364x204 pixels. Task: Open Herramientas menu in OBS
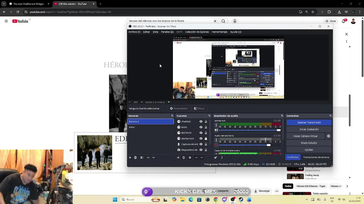click(220, 32)
